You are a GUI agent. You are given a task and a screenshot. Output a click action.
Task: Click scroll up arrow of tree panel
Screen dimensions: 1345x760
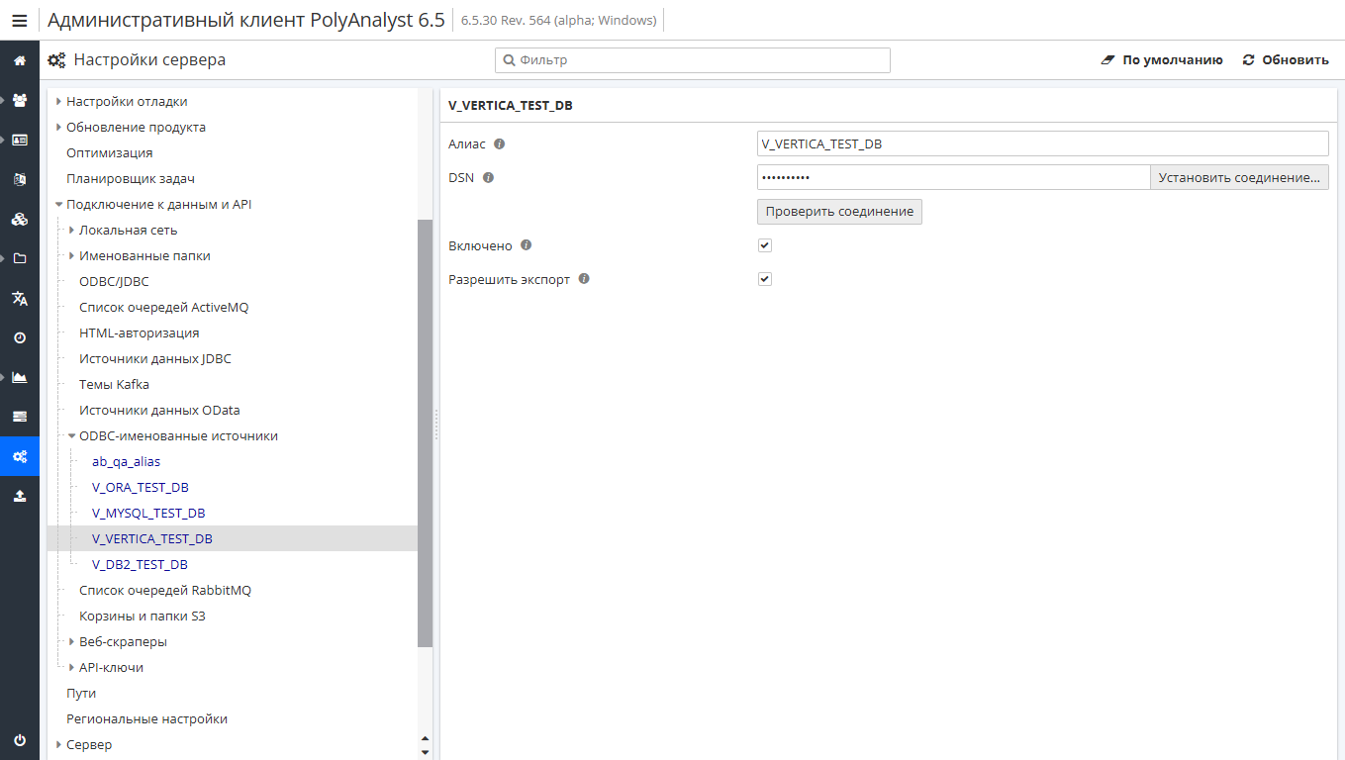(x=426, y=738)
